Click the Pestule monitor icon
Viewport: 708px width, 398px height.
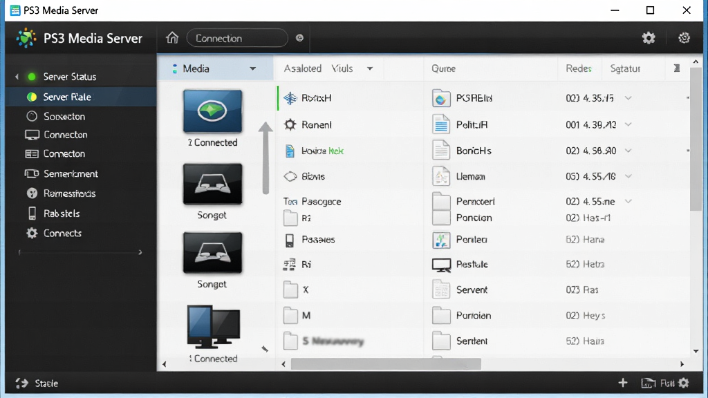tap(441, 265)
